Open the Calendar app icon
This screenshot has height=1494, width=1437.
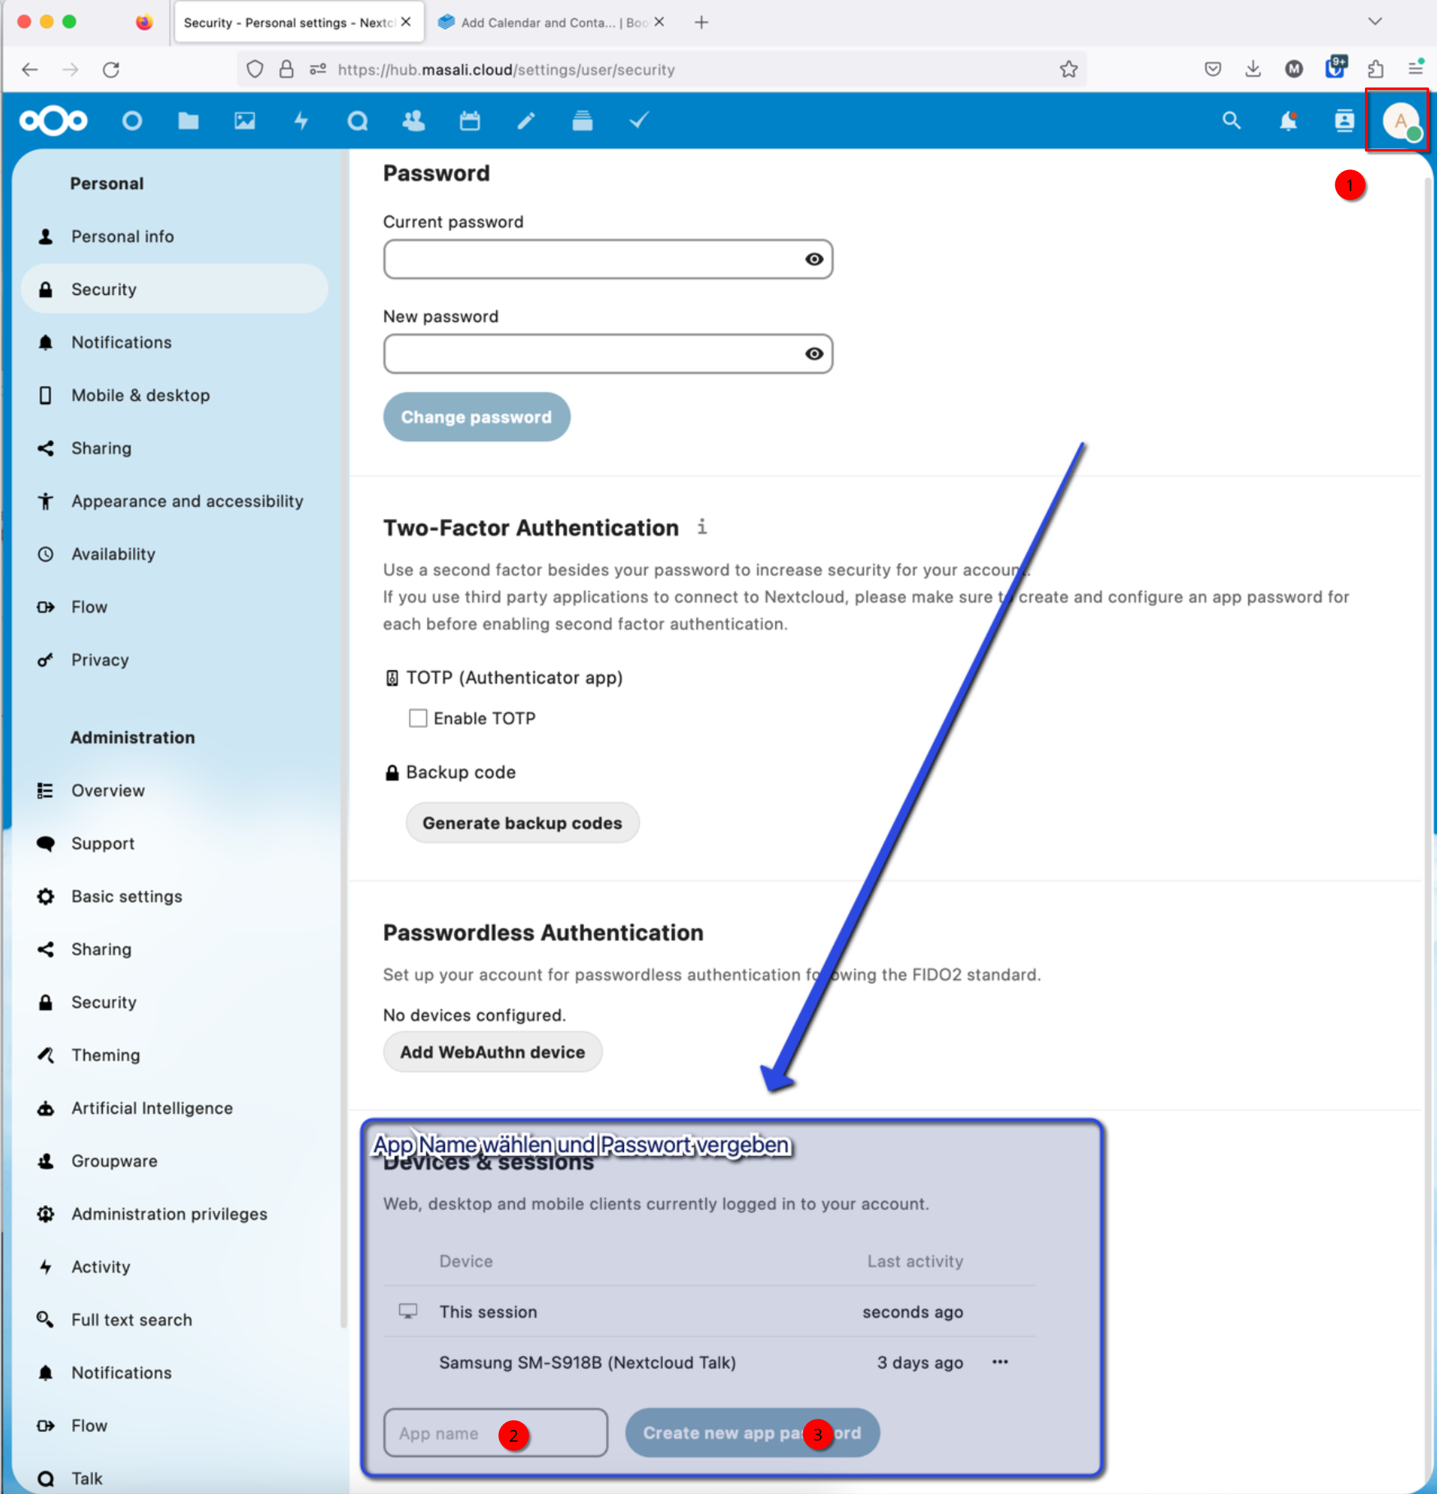[x=469, y=120]
